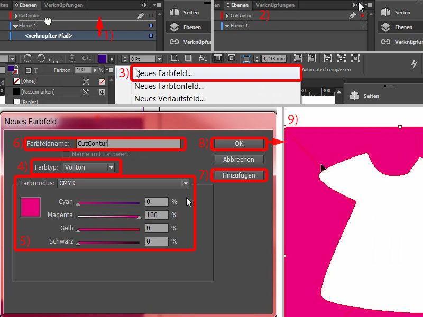Screen dimensions: 423x317
Task: Click the fill and stroke swap icon
Action: click(17, 67)
